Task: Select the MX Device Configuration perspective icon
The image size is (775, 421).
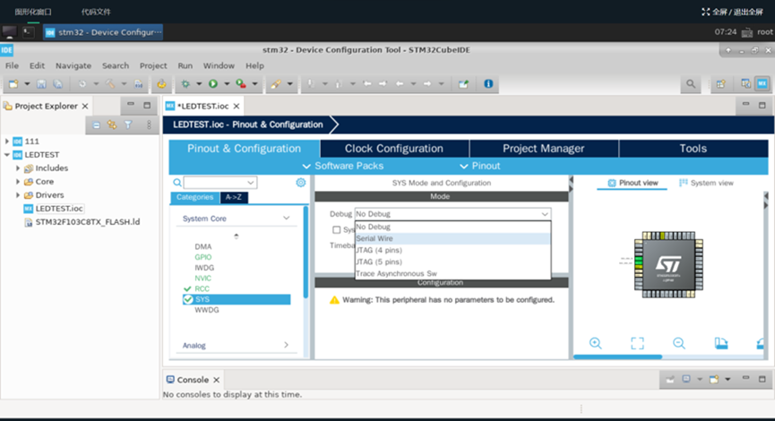Action: pyautogui.click(x=762, y=84)
